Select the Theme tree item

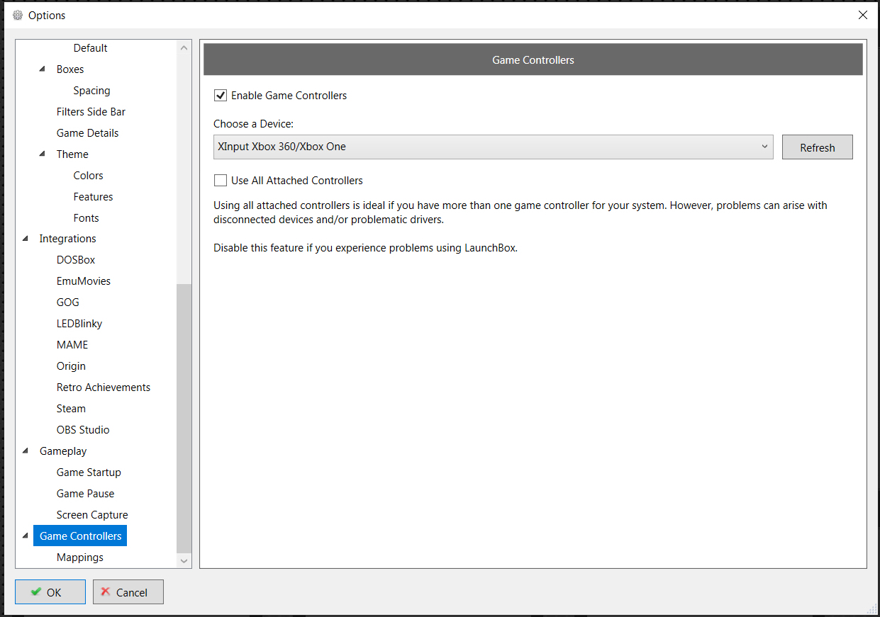[x=72, y=154]
